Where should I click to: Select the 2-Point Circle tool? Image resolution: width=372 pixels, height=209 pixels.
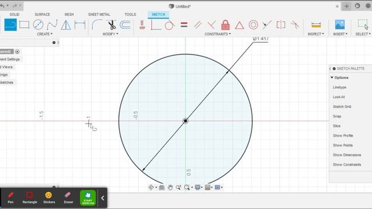click(x=38, y=24)
